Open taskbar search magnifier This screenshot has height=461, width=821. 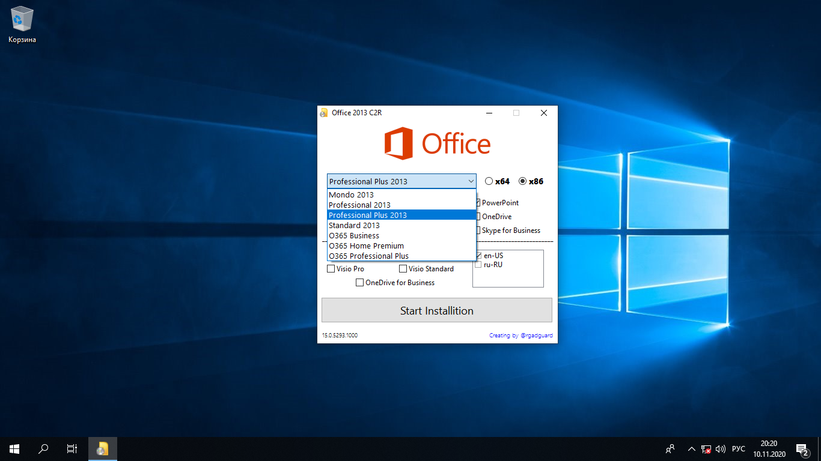pos(43,448)
